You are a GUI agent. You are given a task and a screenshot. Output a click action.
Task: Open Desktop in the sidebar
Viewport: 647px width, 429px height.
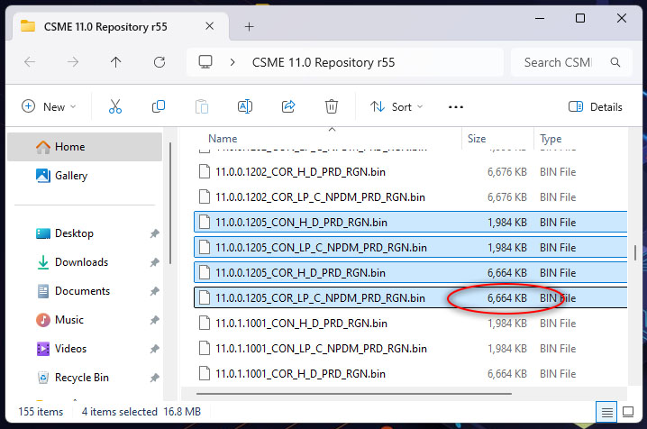coord(85,233)
